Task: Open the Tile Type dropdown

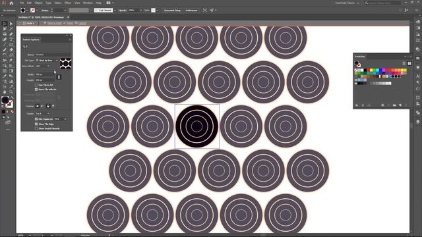Action: (x=47, y=61)
